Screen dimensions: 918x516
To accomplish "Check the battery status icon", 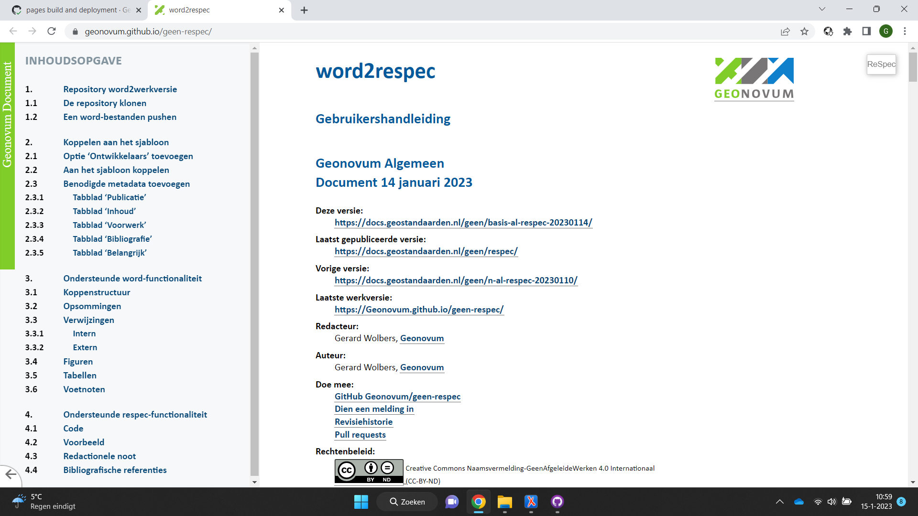I will coord(847,502).
